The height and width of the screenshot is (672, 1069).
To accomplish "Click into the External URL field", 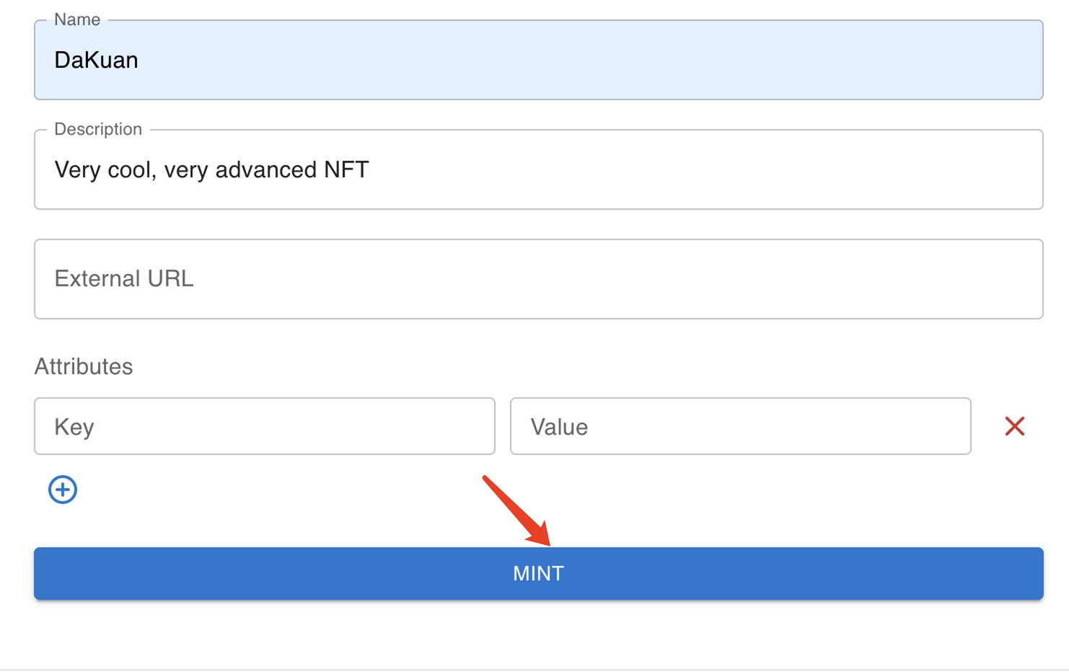I will click(x=538, y=279).
